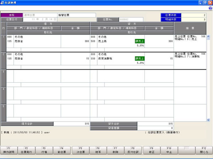Screen dimensions: 213x159
Task: Click the purple 参照 mode label
Action: tap(12, 15)
